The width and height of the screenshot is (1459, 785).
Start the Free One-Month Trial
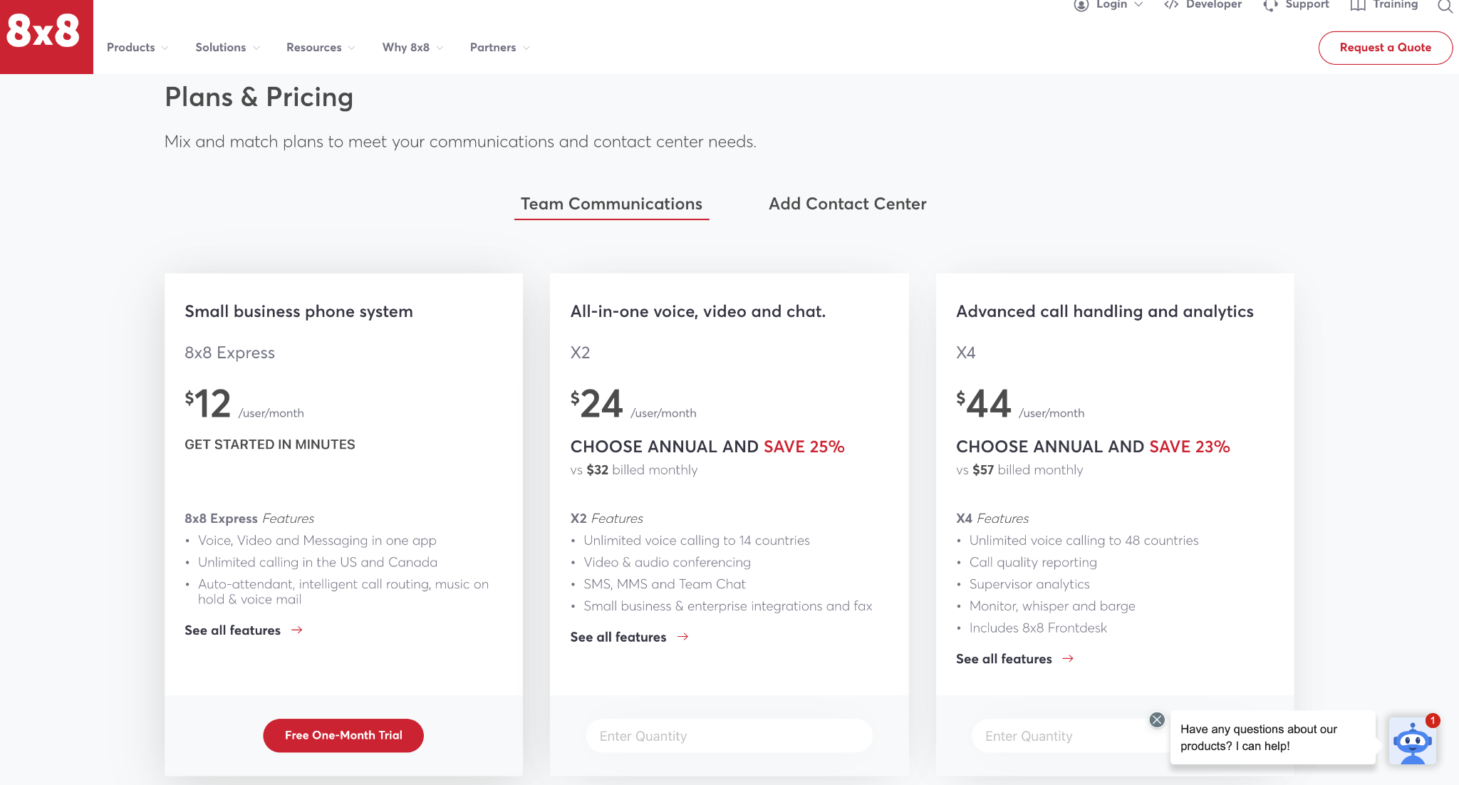(x=343, y=735)
